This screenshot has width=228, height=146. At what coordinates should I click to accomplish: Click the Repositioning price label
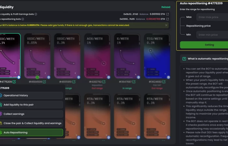(198, 26)
